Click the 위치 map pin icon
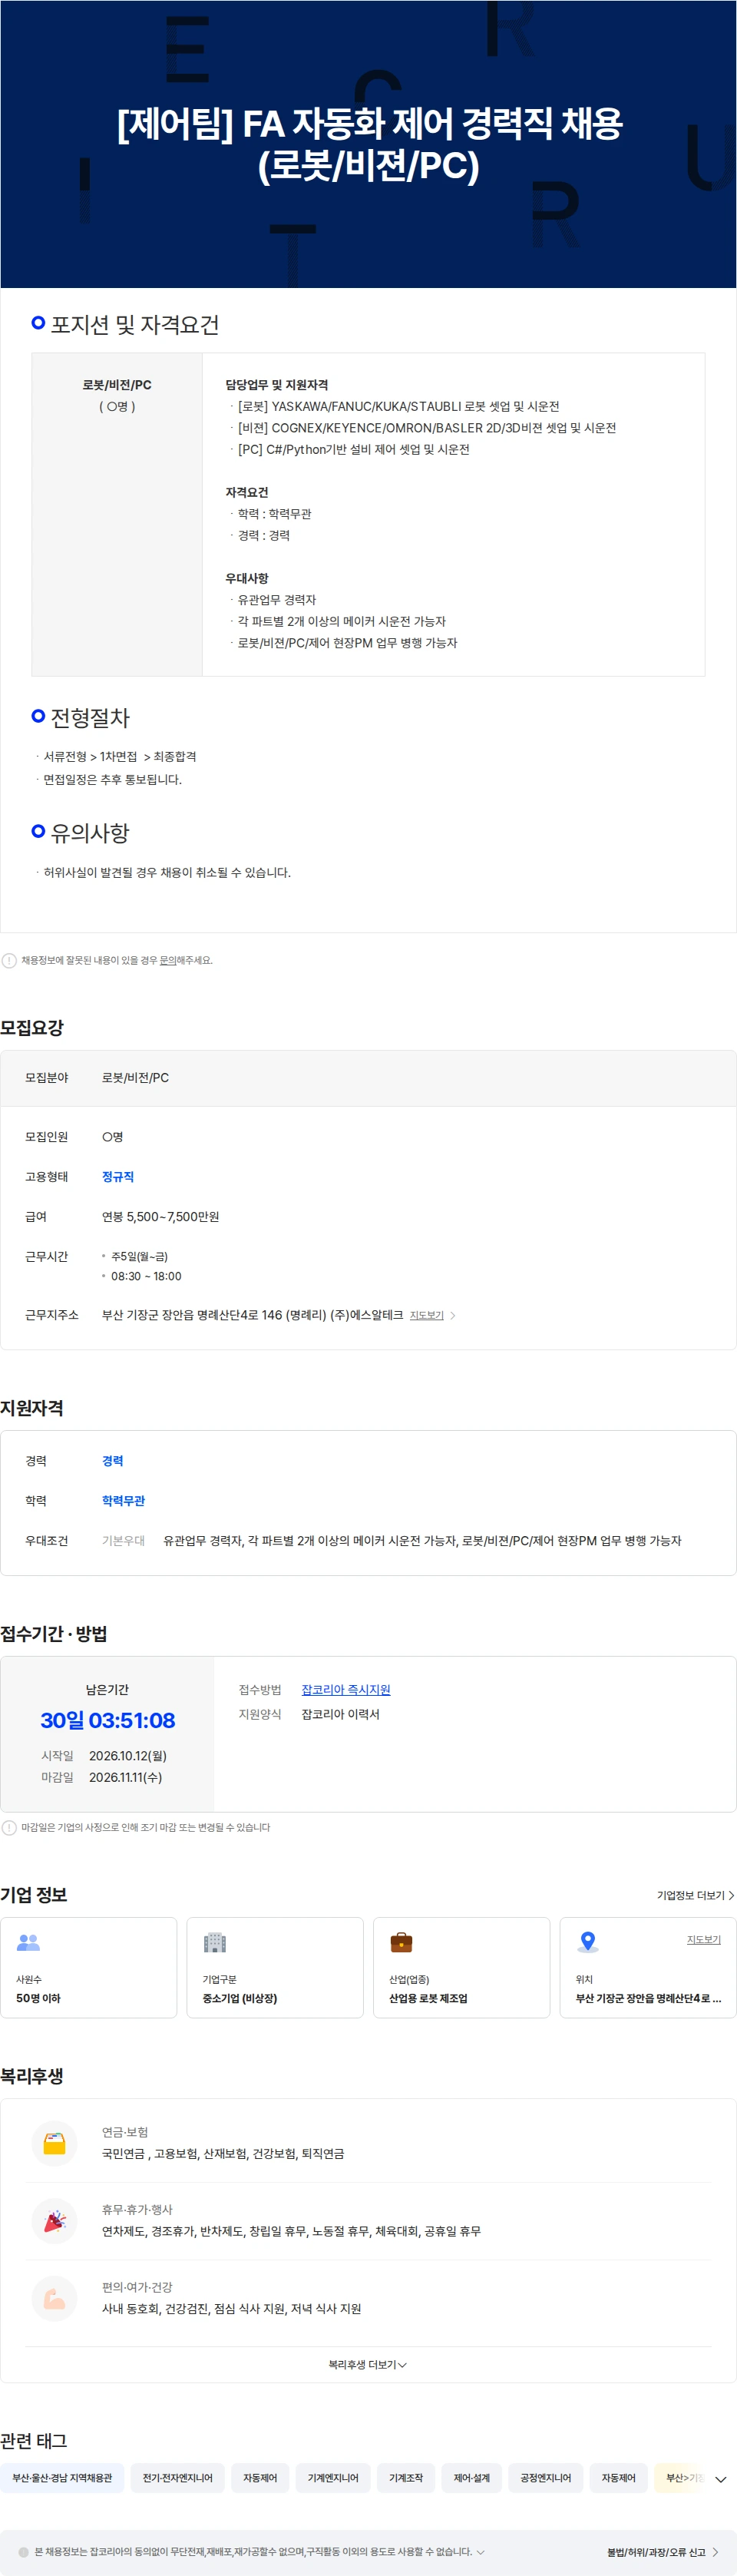737x2576 pixels. click(588, 1942)
